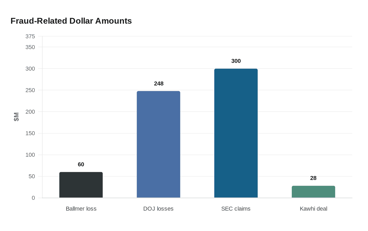Select the 28 value label
Image resolution: width=368 pixels, height=231 pixels.
coord(313,178)
